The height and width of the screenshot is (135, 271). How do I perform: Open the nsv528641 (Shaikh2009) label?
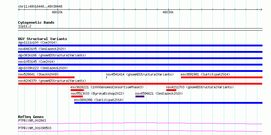pyautogui.click(x=38, y=74)
